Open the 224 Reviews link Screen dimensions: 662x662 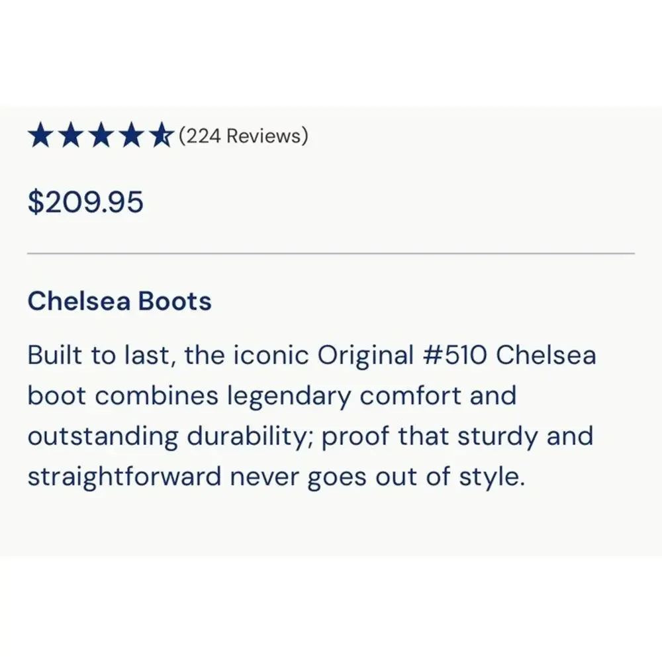click(244, 136)
